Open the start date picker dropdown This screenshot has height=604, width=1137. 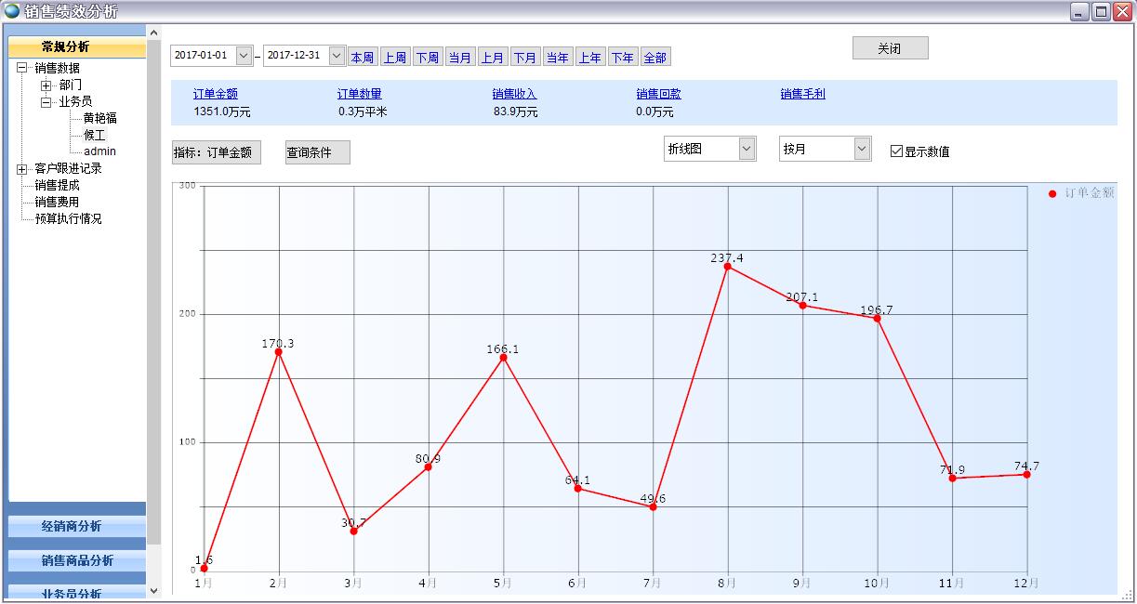click(x=245, y=56)
